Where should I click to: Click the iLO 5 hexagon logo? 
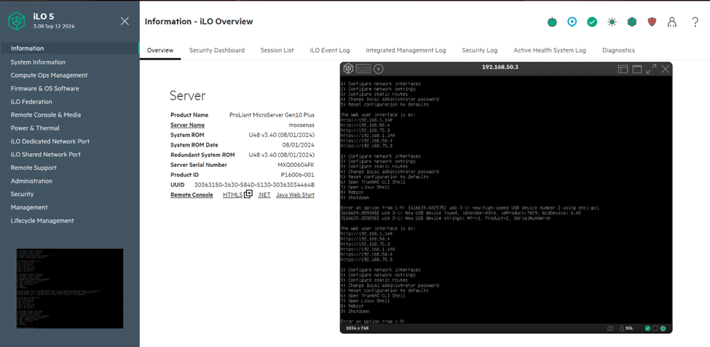[17, 21]
